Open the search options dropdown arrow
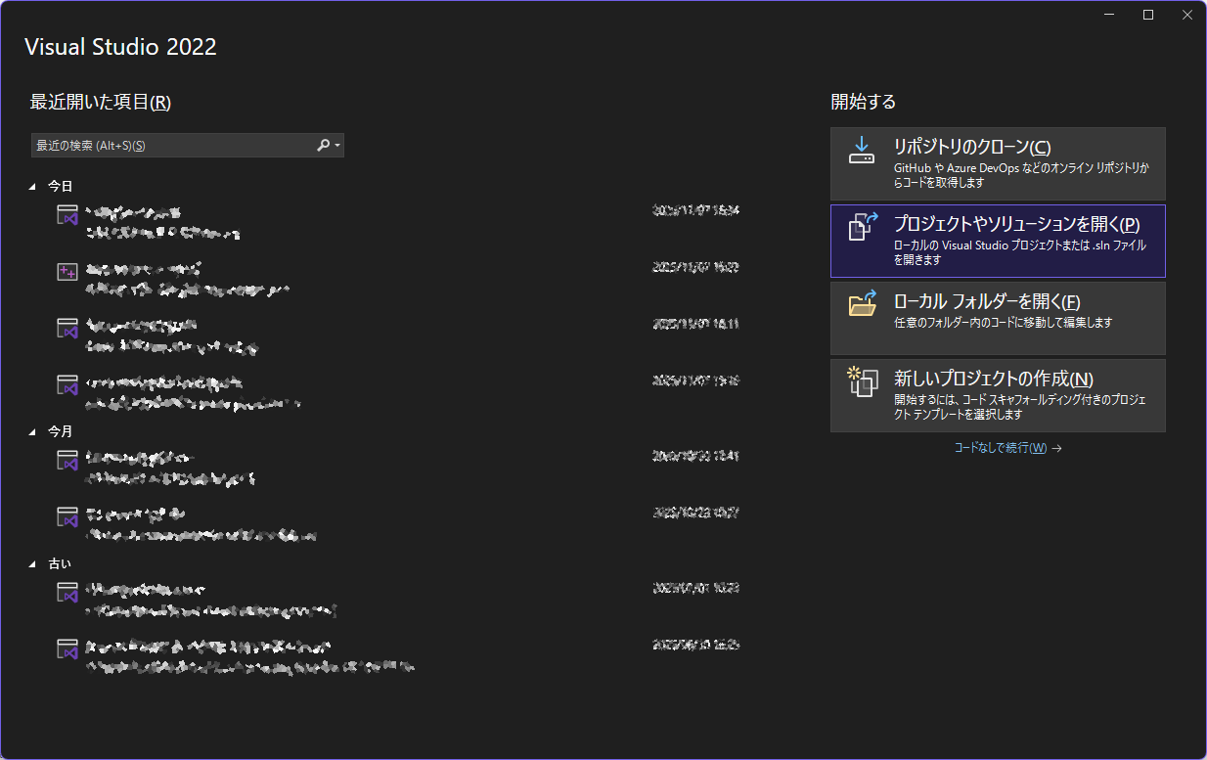1207x760 pixels. pyautogui.click(x=337, y=146)
